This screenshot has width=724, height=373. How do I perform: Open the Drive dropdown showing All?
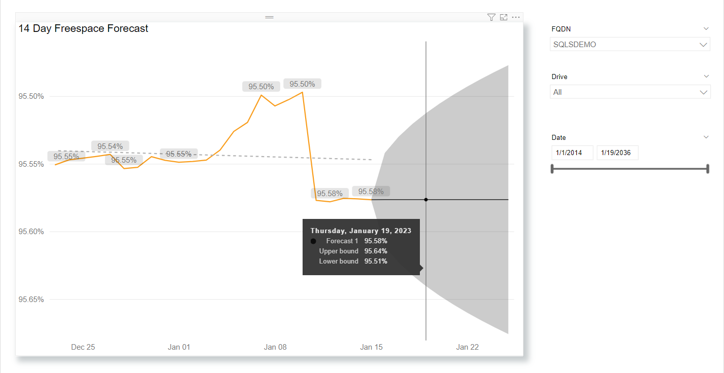point(630,92)
